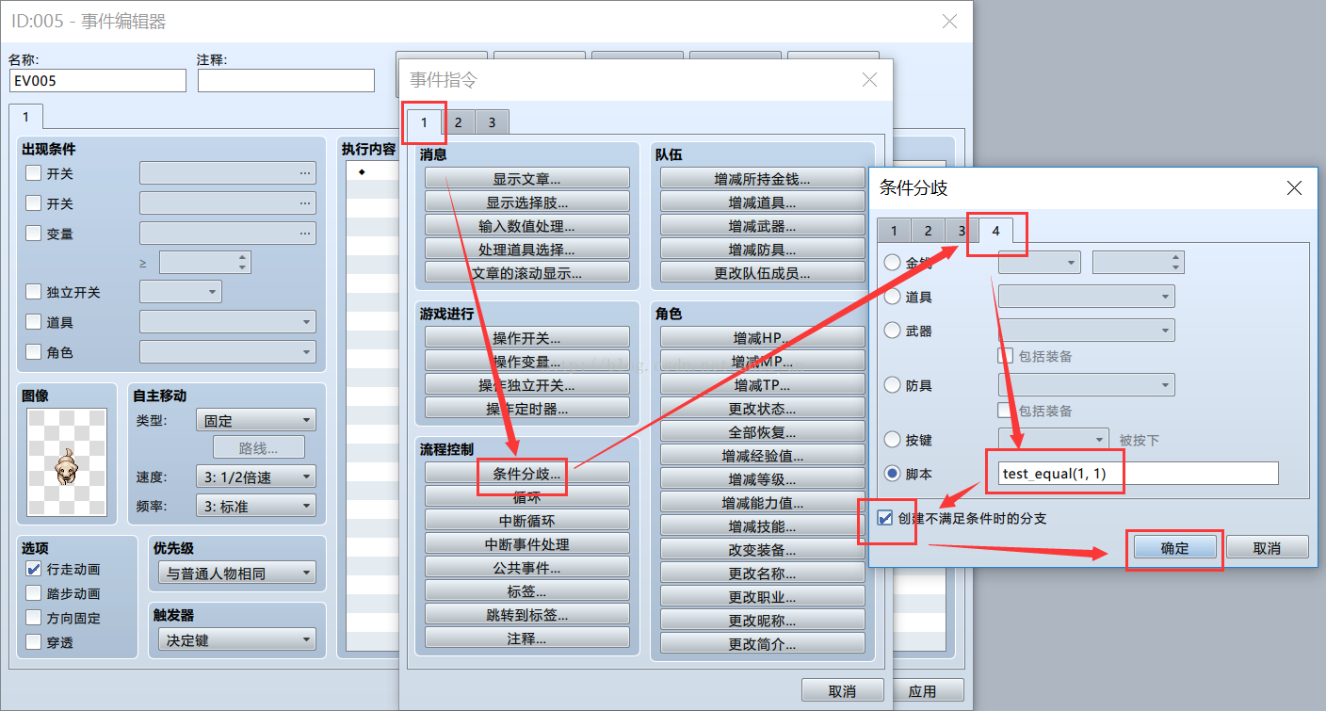Click the 跳转到标签... button

tap(527, 614)
